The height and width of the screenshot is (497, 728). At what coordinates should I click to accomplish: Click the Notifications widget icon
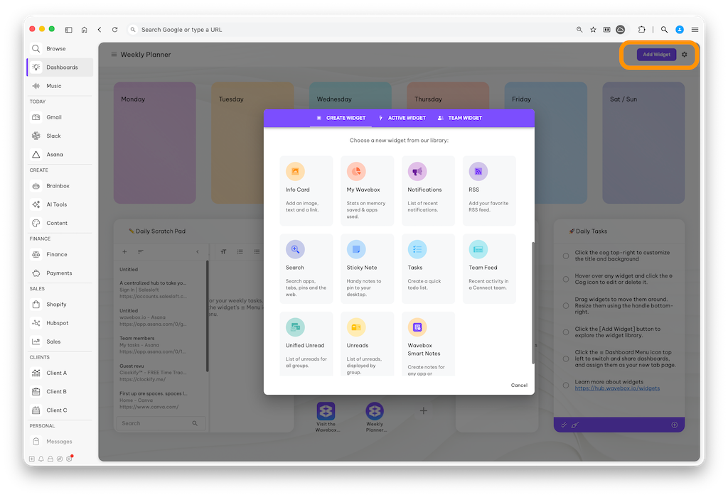(x=417, y=171)
